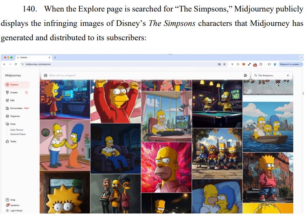Click the "What will you imagine?" prompt field

pyautogui.click(x=143, y=75)
